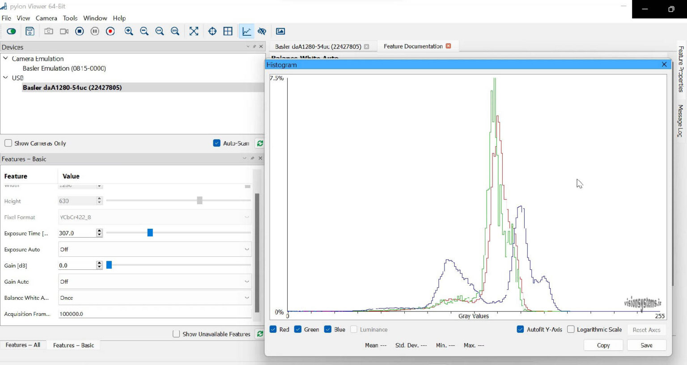Viewport: 687px width, 365px height.
Task: Switch to the Feature Documentation tab
Action: pyautogui.click(x=413, y=46)
